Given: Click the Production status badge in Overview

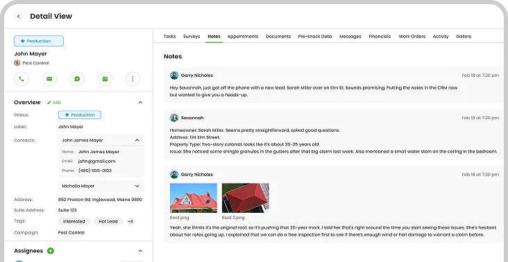Looking at the screenshot, I should click(80, 115).
